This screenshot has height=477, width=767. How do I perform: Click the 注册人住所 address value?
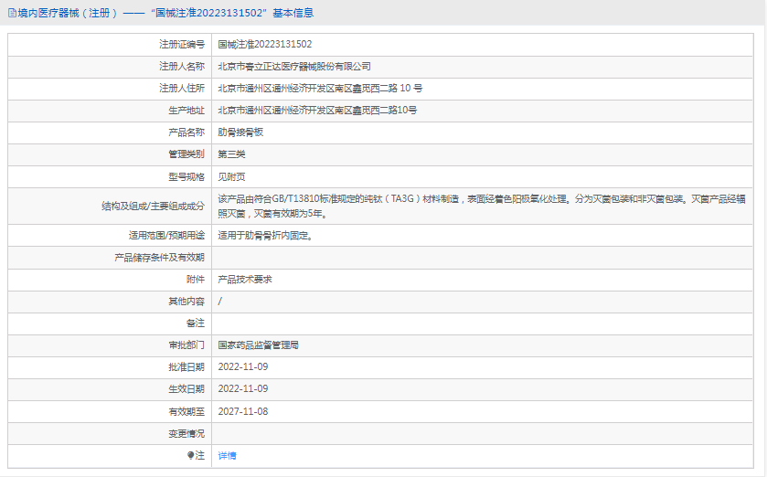(320, 89)
